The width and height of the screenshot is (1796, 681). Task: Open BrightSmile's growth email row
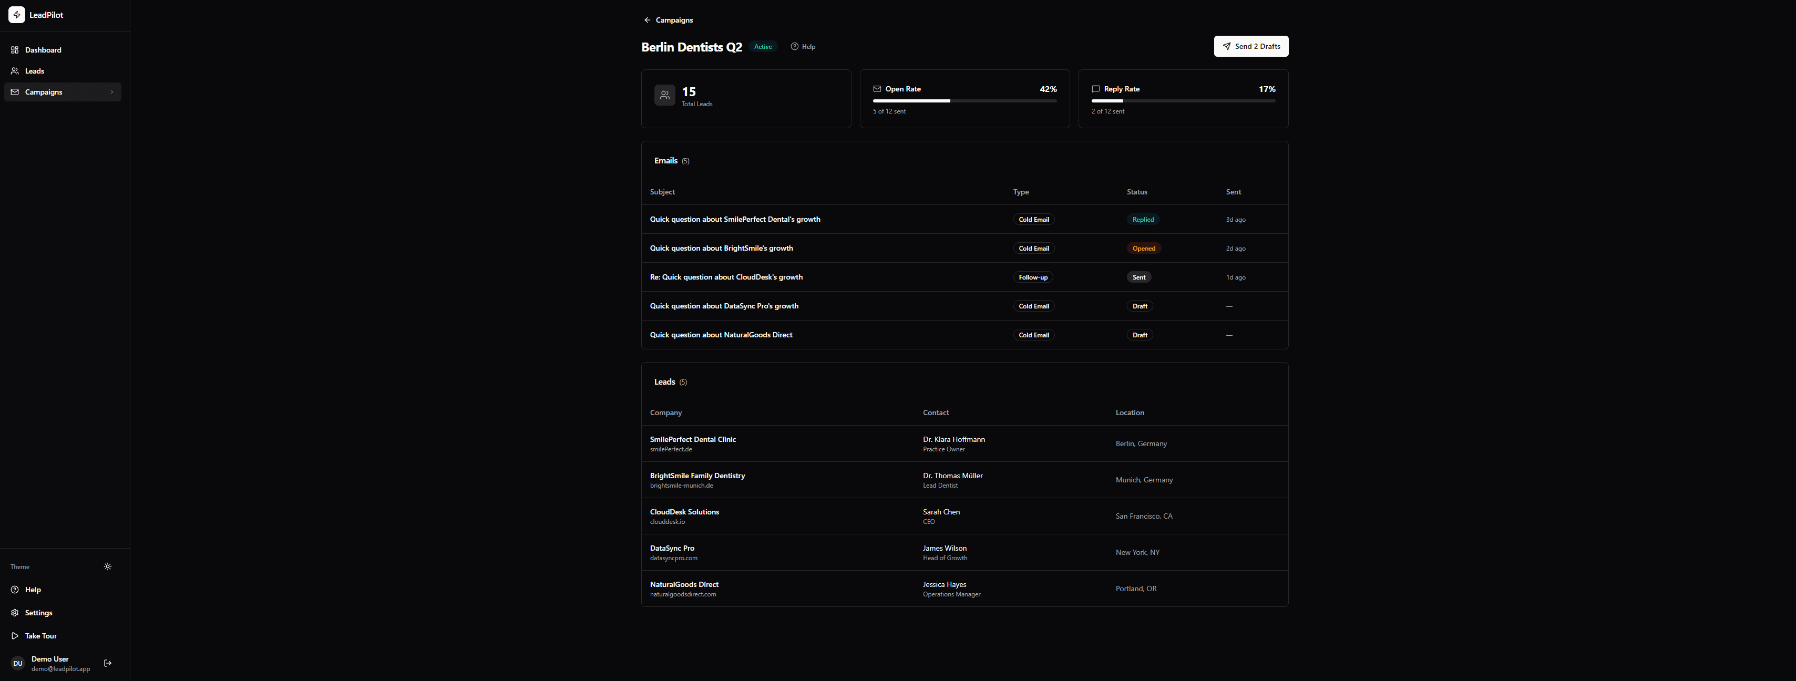[964, 248]
